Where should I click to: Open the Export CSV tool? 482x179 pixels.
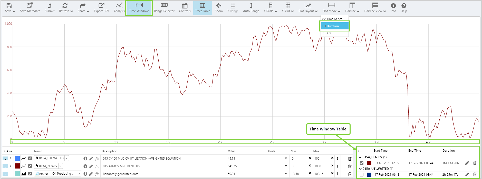tap(101, 8)
